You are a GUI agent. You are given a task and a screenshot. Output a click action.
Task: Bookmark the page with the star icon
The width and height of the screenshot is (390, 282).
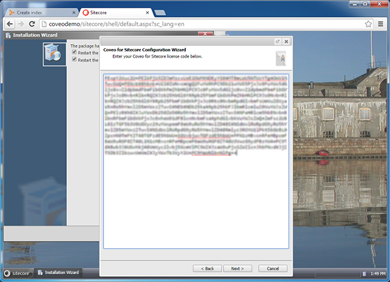(x=368, y=24)
